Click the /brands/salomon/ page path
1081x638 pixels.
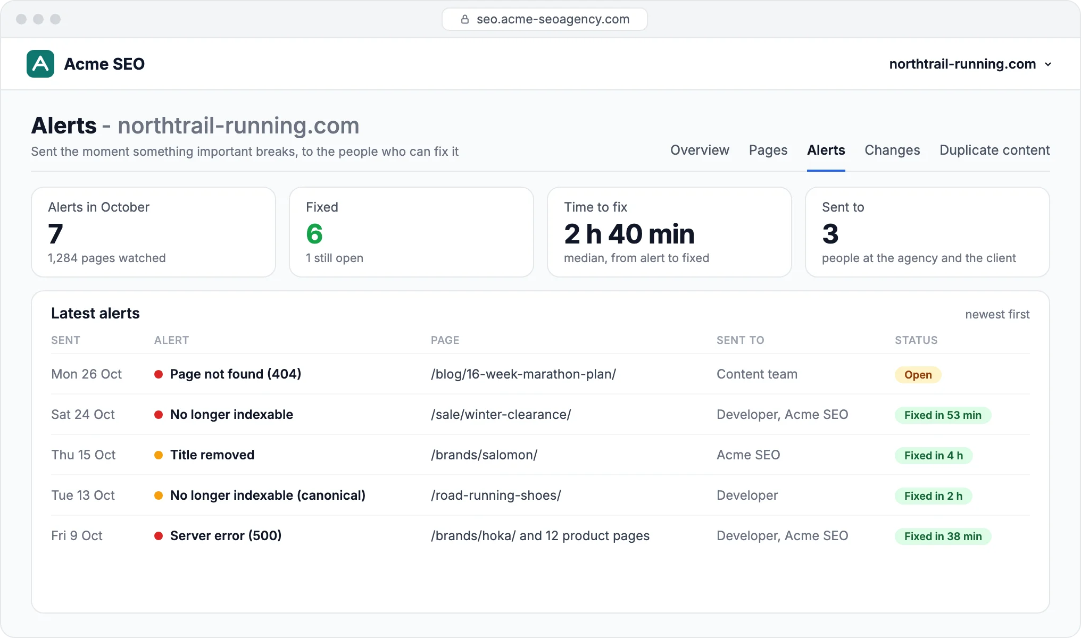pyautogui.click(x=484, y=455)
